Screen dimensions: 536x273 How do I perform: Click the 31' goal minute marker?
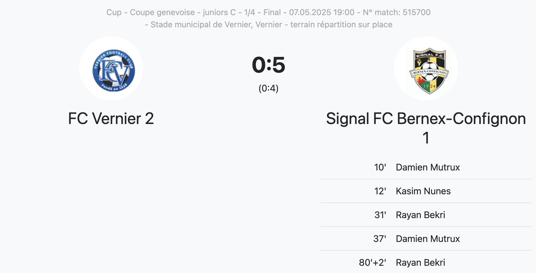click(380, 215)
